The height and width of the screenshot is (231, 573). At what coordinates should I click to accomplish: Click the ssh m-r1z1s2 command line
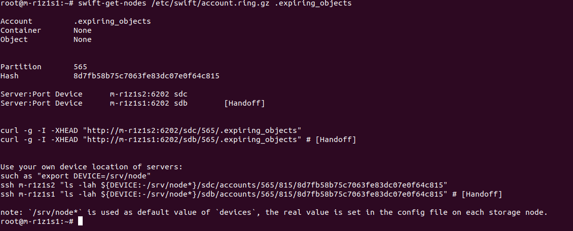(223, 185)
